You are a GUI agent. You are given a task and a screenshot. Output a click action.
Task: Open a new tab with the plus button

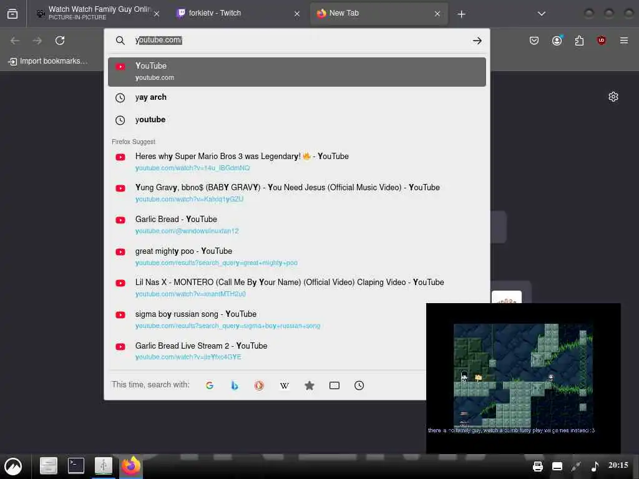click(x=461, y=14)
